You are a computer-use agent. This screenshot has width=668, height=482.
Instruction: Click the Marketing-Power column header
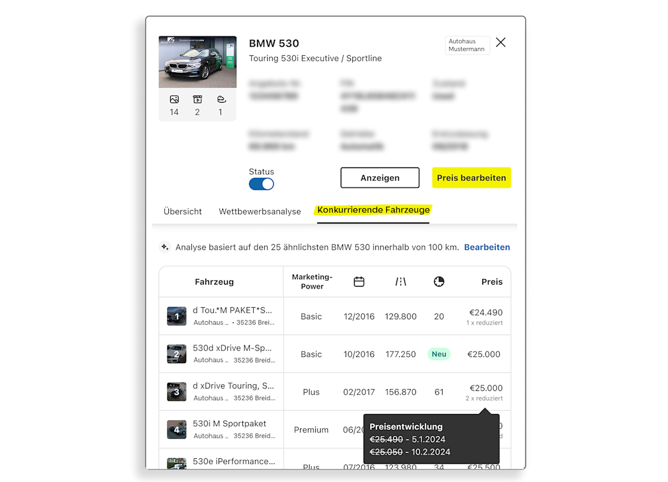pyautogui.click(x=312, y=282)
